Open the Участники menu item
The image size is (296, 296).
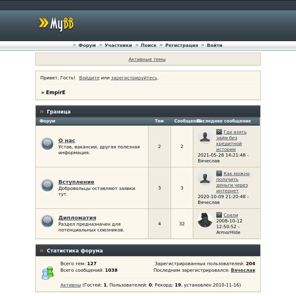(x=118, y=45)
